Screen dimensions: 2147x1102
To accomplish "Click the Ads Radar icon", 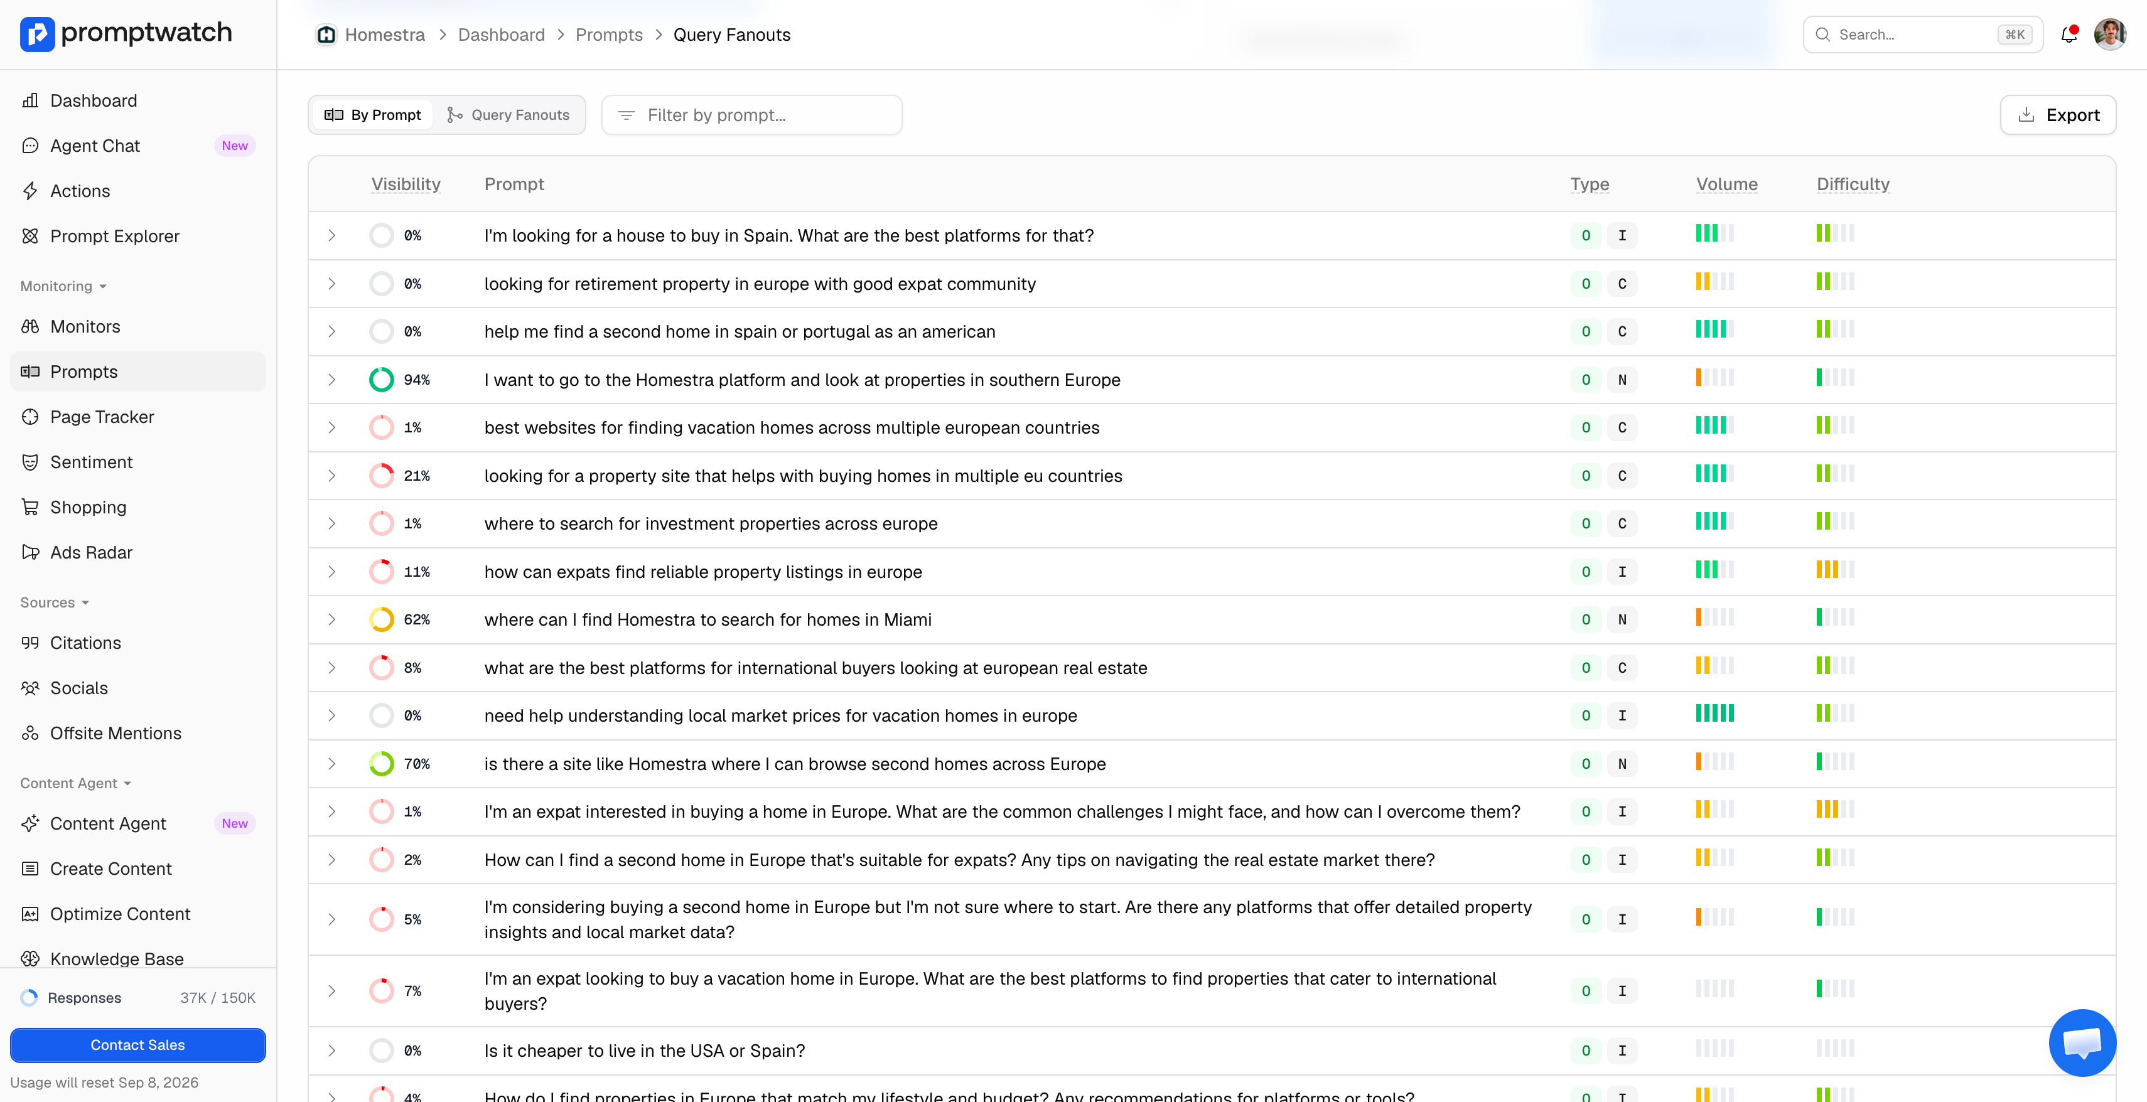I will 30,552.
